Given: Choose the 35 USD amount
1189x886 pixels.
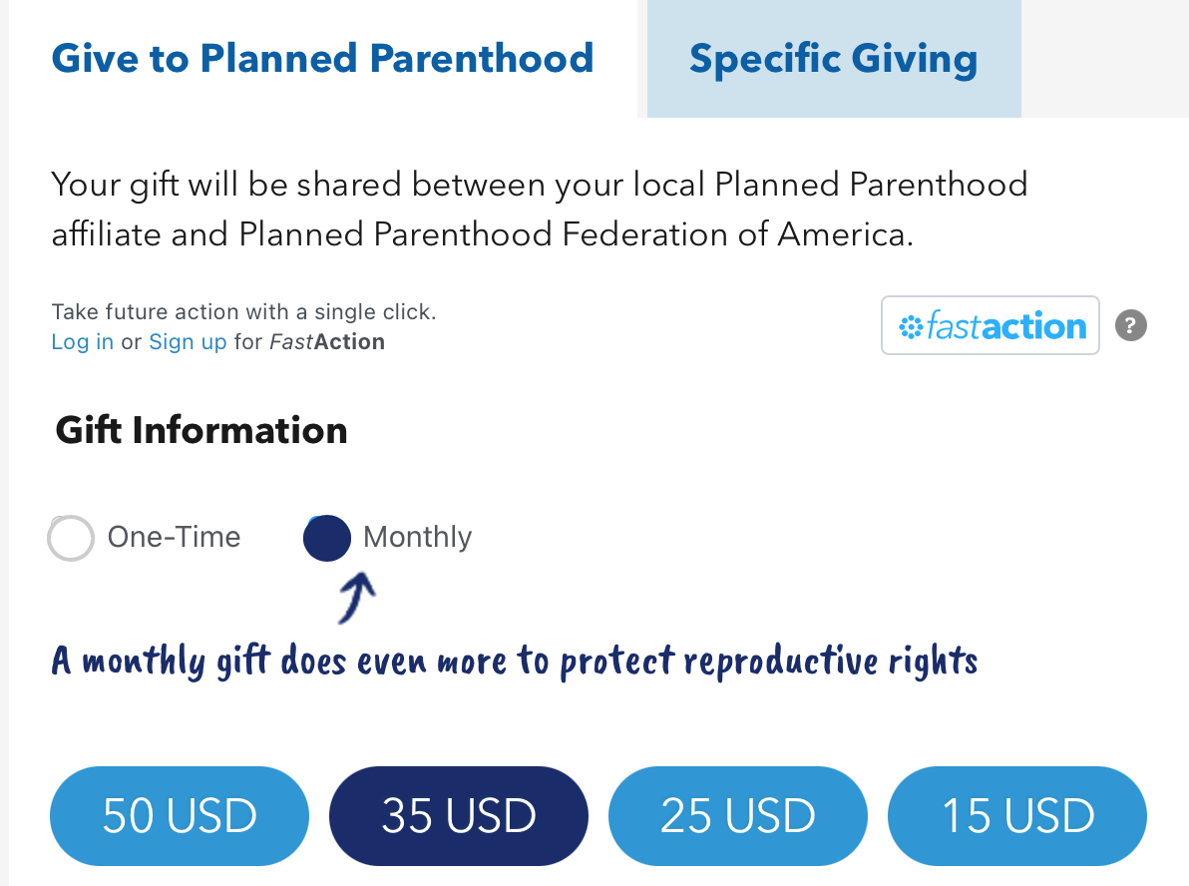Looking at the screenshot, I should coord(459,816).
